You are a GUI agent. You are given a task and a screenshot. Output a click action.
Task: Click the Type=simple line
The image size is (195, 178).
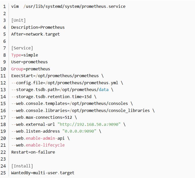tap(25, 55)
